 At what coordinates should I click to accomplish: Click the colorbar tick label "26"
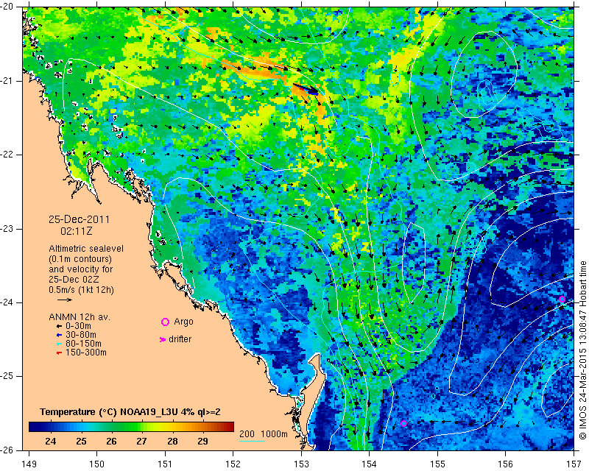coord(111,441)
